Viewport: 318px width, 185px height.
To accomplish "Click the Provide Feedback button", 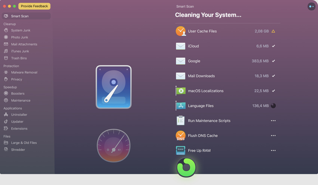I will 34,6.
